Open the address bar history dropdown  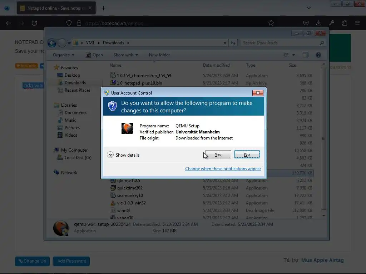pyautogui.click(x=225, y=43)
